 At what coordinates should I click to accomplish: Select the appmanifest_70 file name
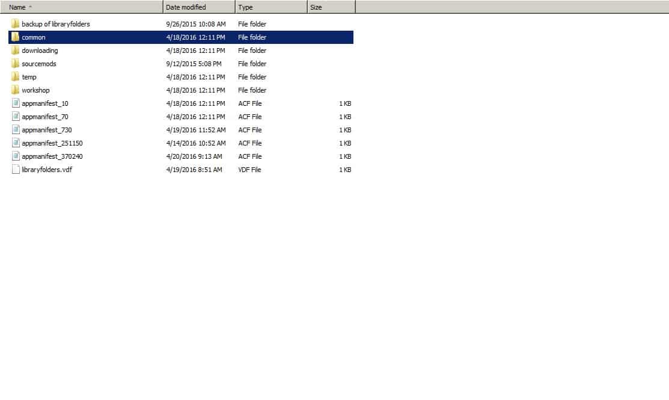[45, 117]
